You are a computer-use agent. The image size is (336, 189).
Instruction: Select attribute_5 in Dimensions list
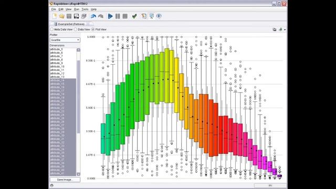click(x=63, y=49)
